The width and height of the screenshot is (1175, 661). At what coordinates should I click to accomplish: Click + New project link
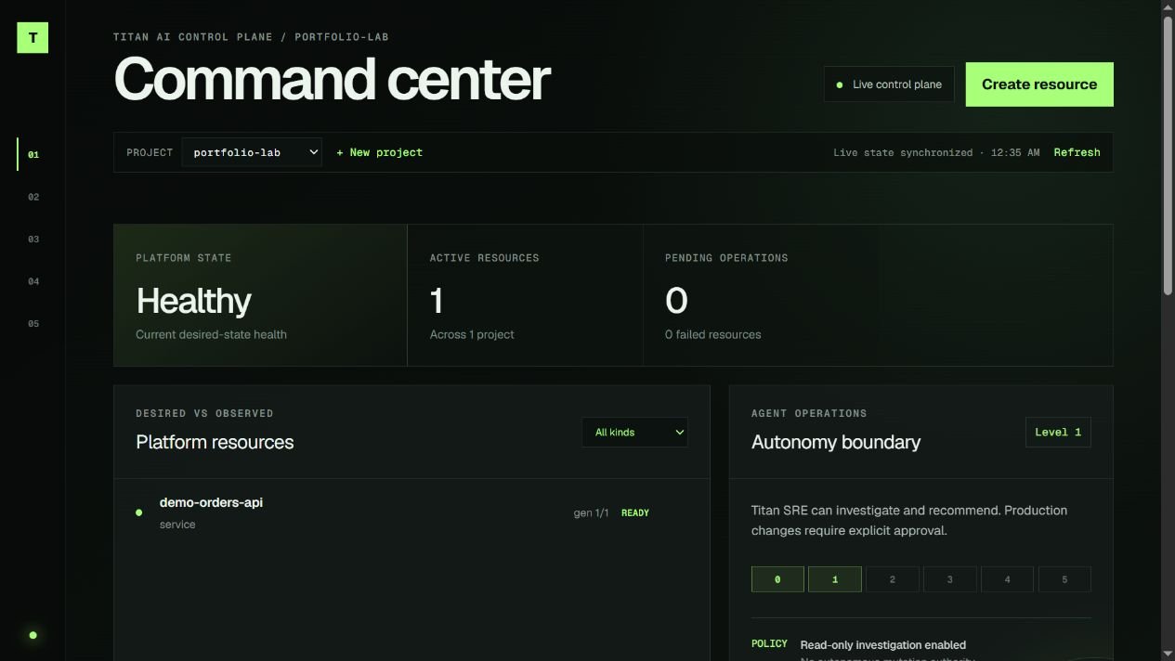(379, 152)
